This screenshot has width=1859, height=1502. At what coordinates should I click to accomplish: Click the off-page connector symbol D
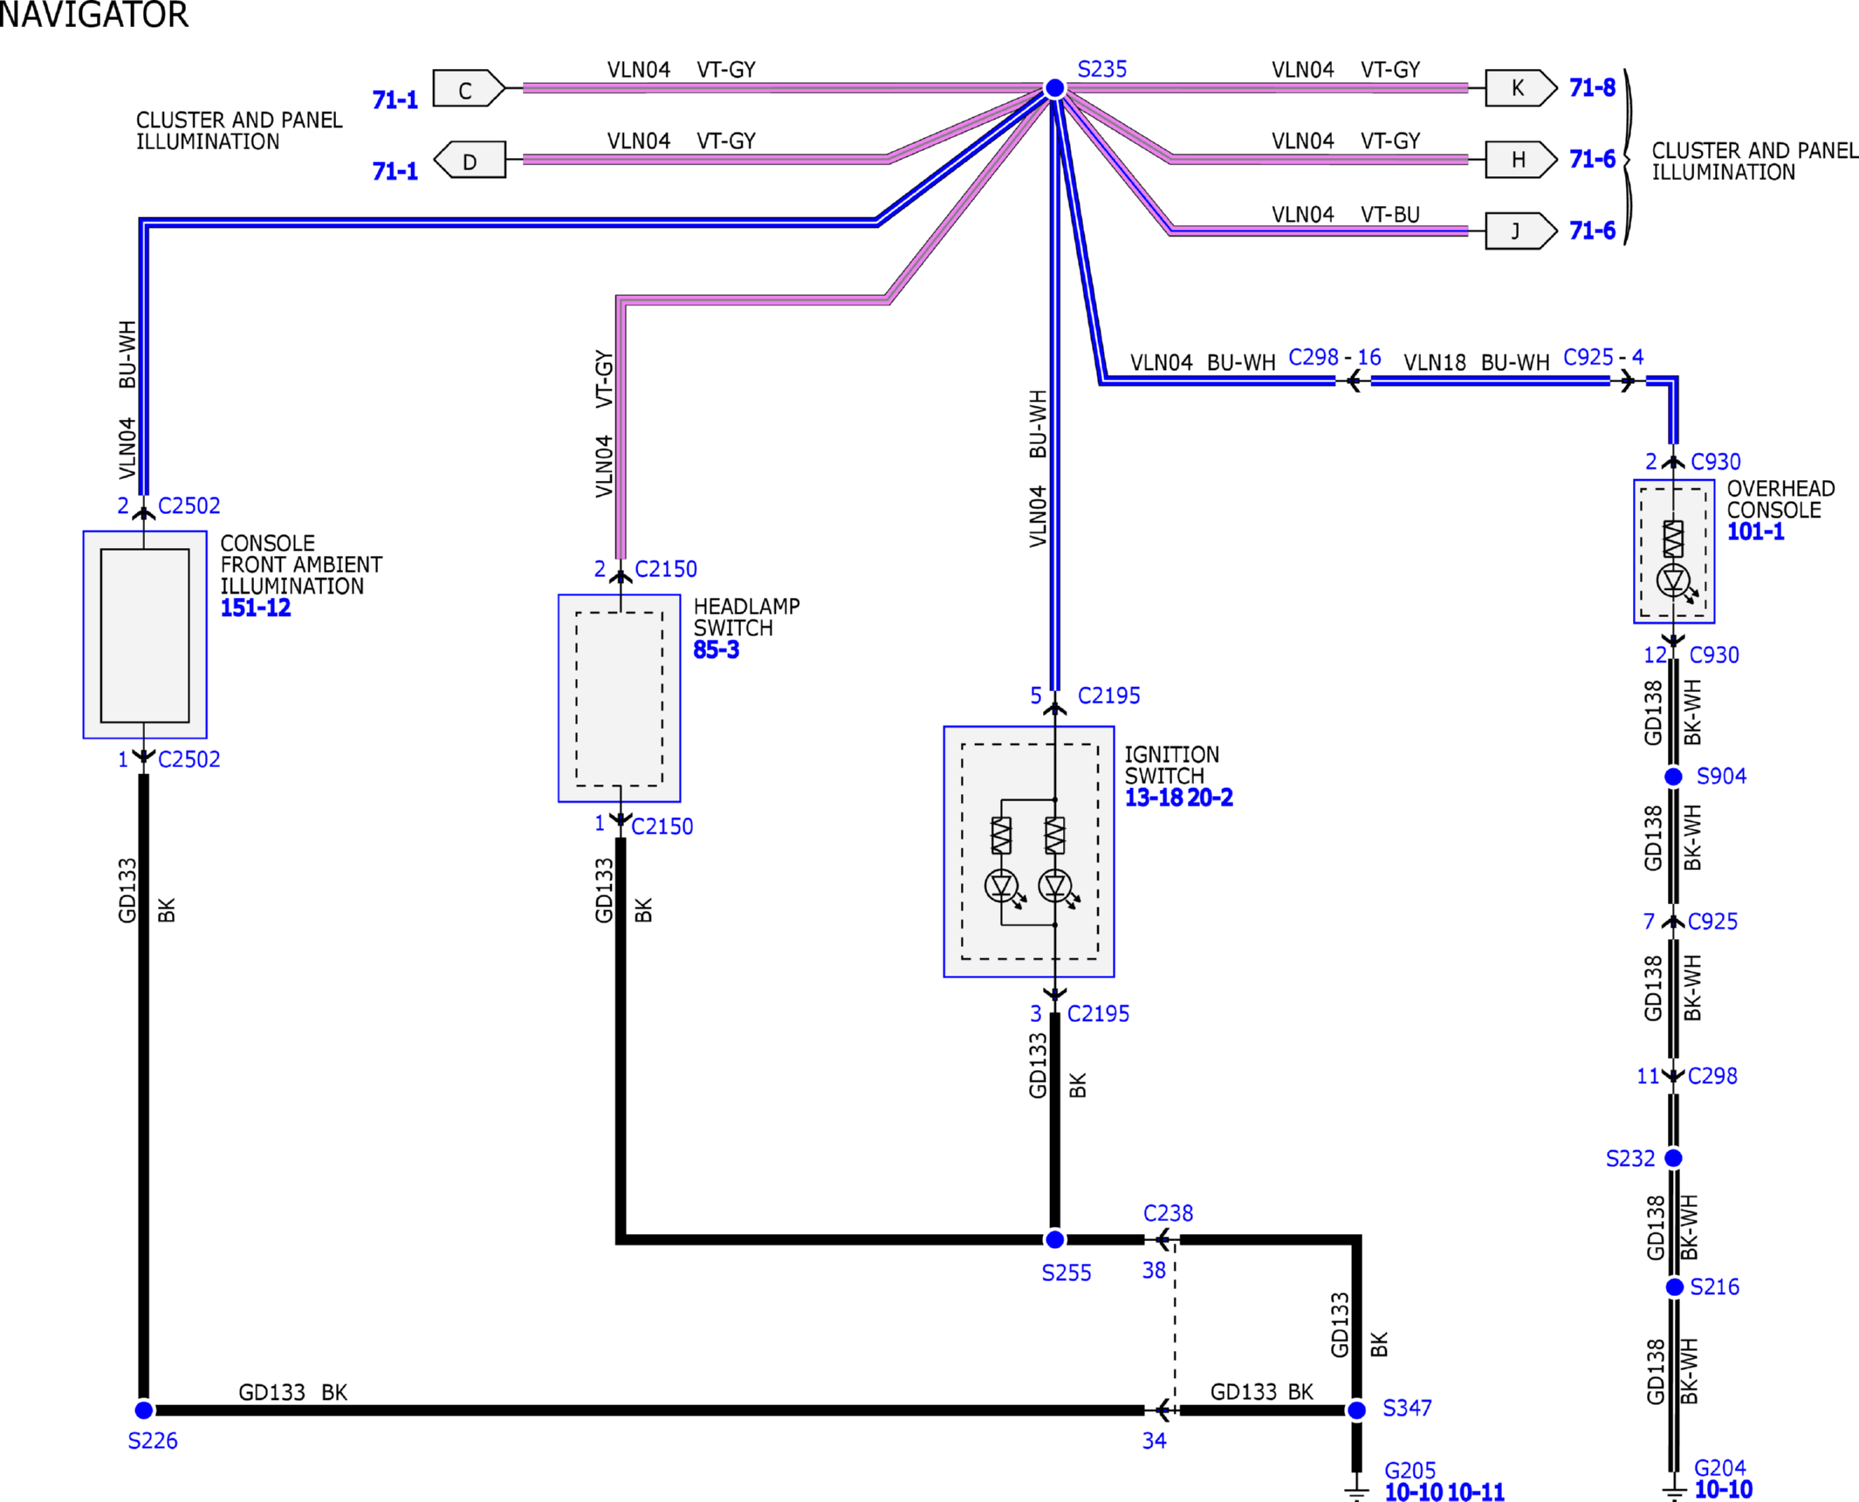[x=470, y=160]
